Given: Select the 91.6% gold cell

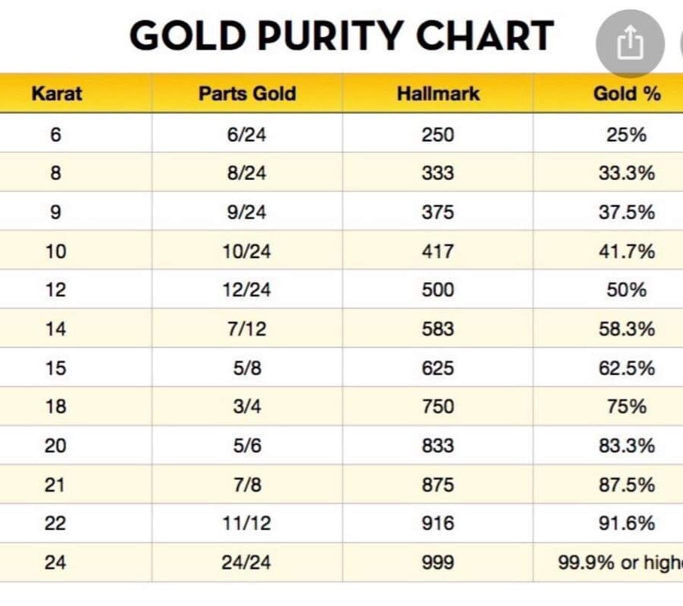Looking at the screenshot, I should click(x=627, y=523).
